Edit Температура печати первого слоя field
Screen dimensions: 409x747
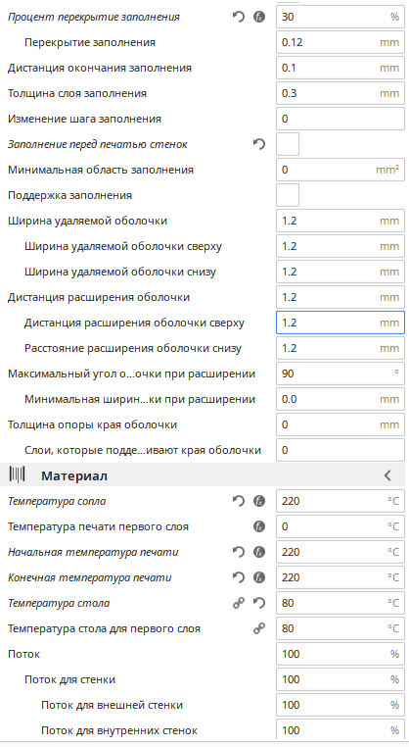341,526
